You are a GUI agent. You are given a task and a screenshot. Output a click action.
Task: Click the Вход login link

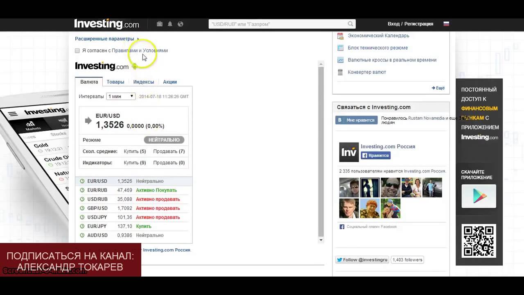click(x=393, y=24)
